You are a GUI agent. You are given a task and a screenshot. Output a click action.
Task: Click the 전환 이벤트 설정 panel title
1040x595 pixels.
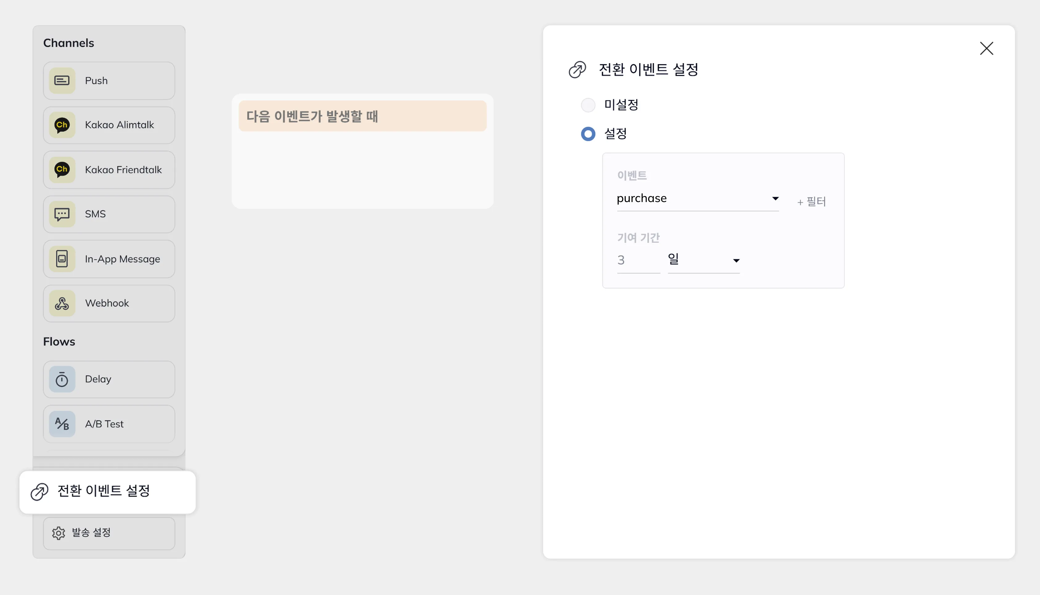[x=648, y=70]
